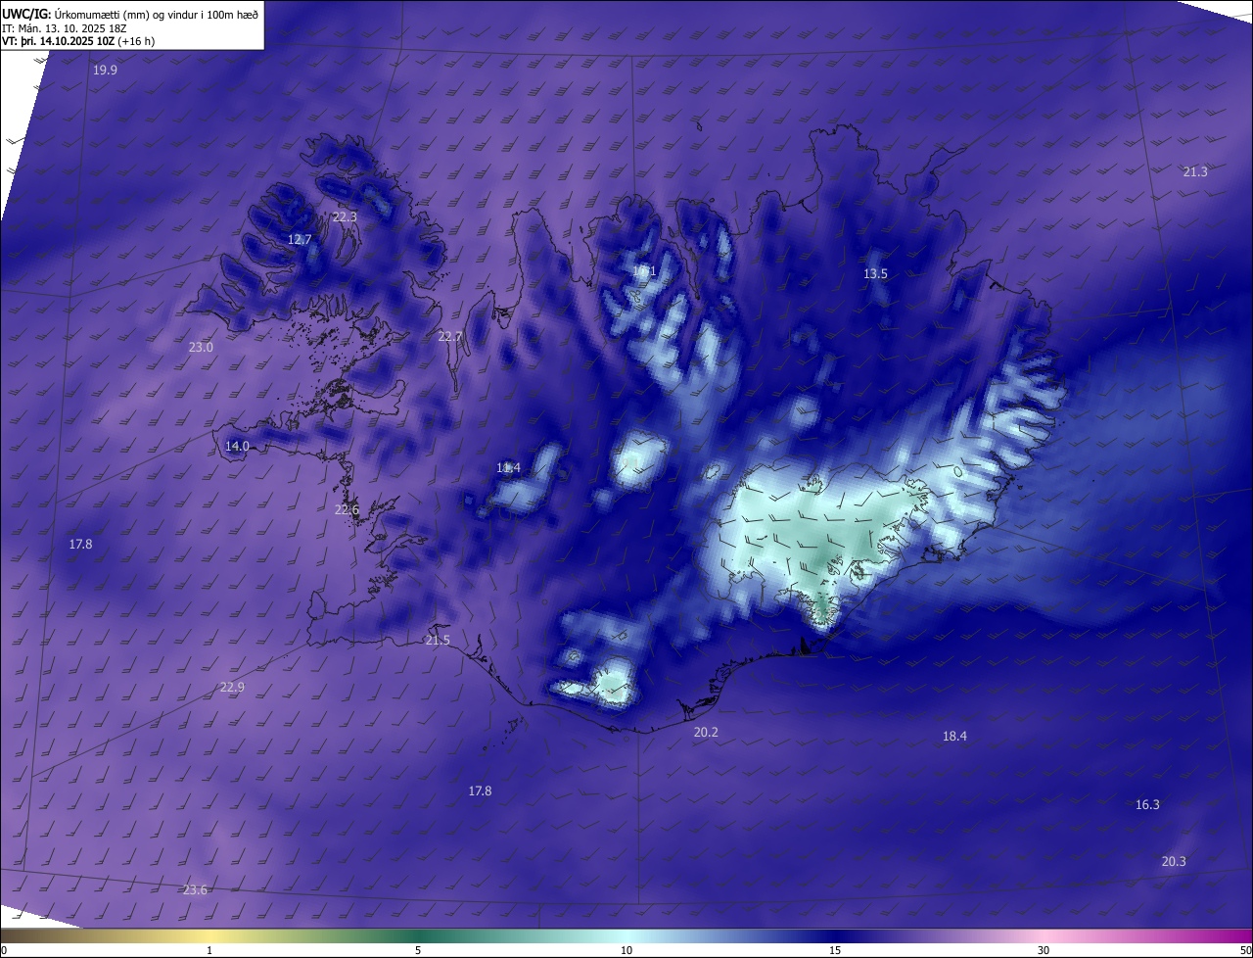1253x958 pixels.
Task: Click the 12.7 value label
Action: [300, 240]
